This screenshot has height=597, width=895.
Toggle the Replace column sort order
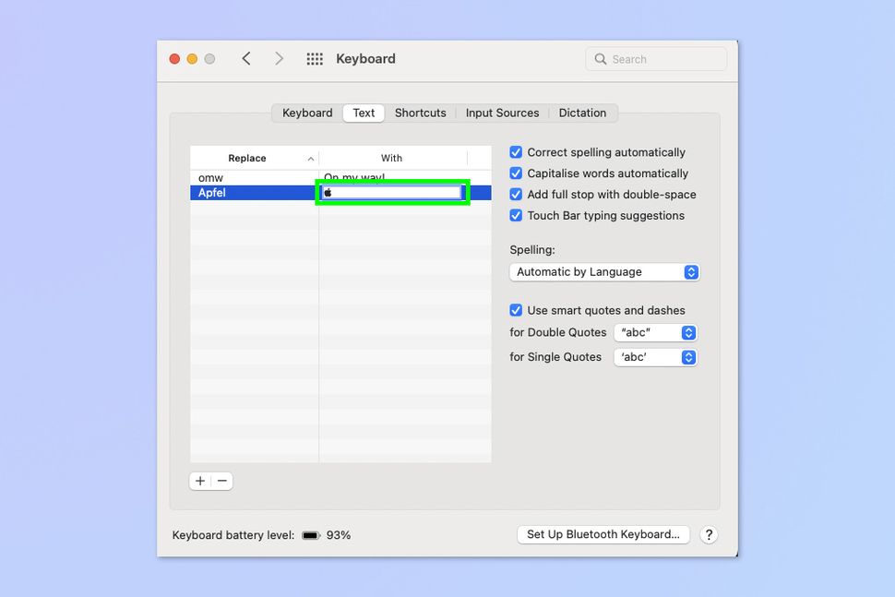click(x=254, y=158)
